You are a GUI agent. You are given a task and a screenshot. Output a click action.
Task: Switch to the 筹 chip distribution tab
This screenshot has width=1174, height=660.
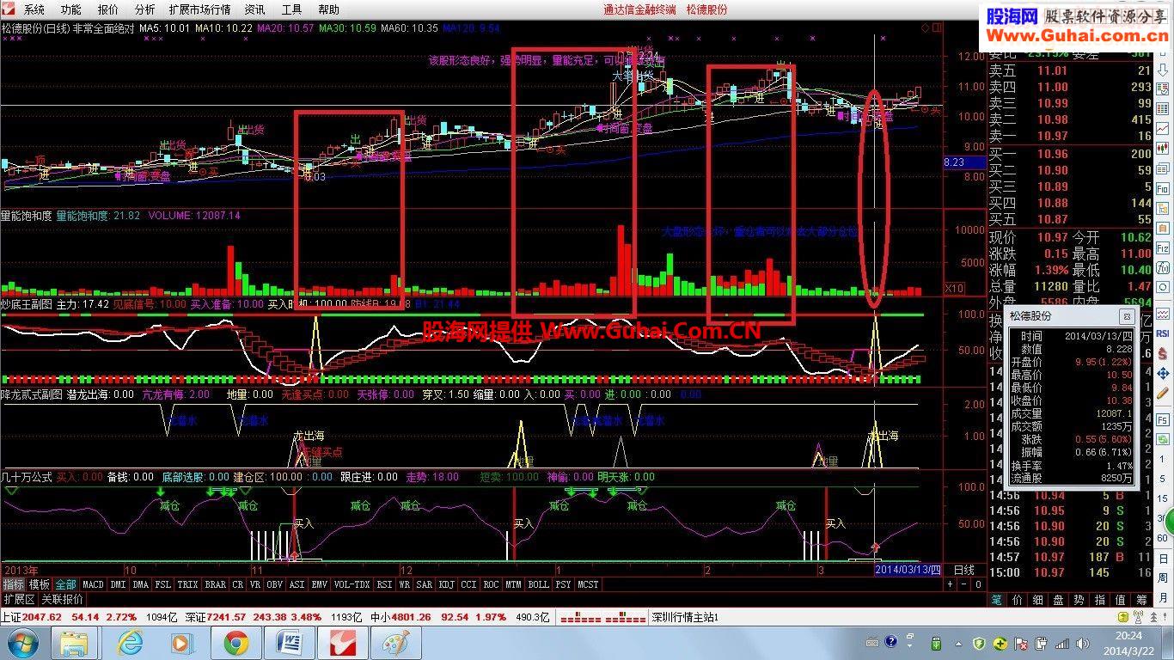click(x=1142, y=600)
